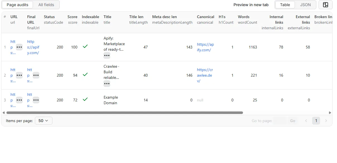Click the internal links value 16
The image size is (337, 163).
click(x=281, y=75)
